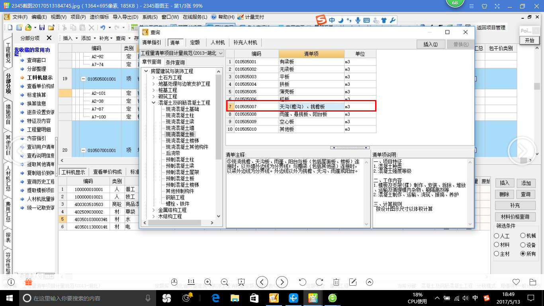Open the 插入 toolbar dropdown arrow

point(76,38)
